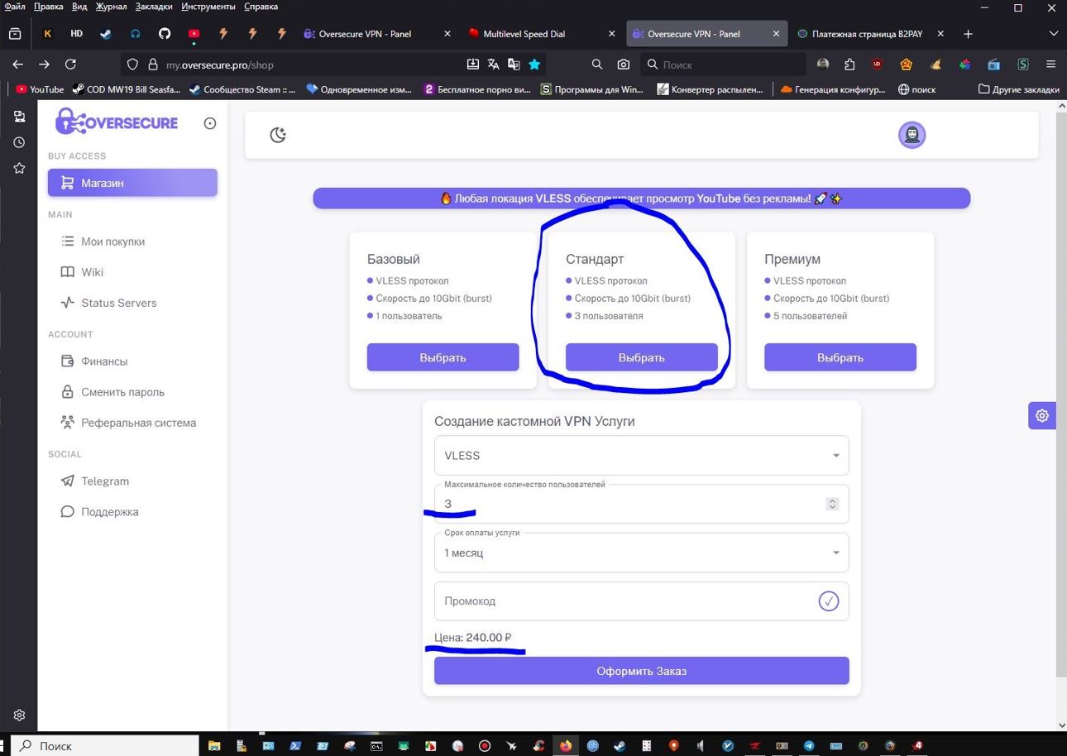The image size is (1067, 756).
Task: Open the Инструменты menu
Action: tap(208, 7)
